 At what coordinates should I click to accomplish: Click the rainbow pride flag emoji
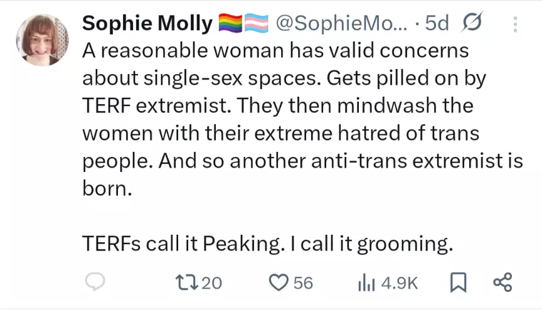230,24
